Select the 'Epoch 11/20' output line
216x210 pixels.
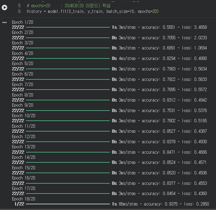pyautogui.click(x=24, y=126)
